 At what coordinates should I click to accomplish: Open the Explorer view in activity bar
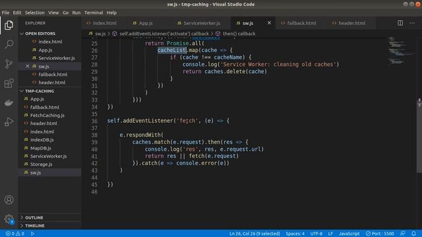click(x=9, y=25)
